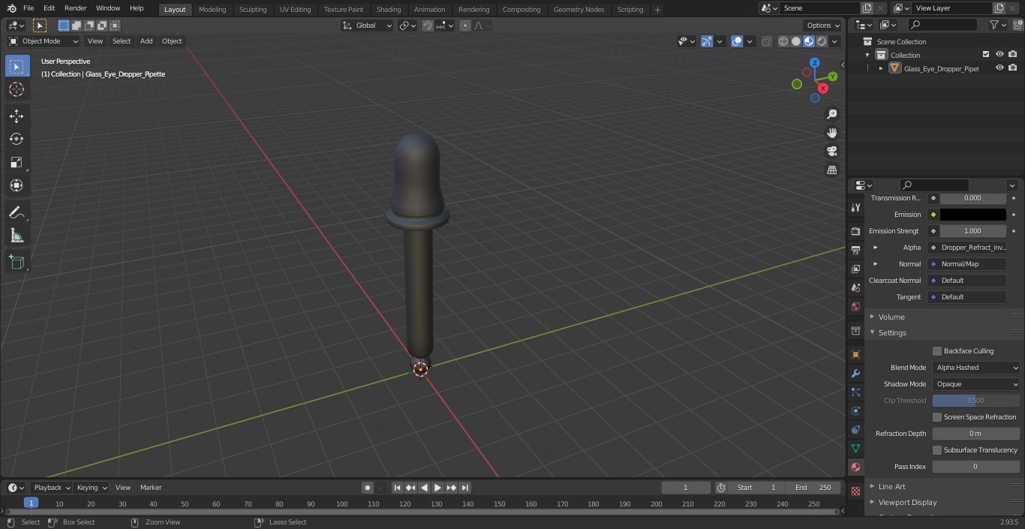Open the Render properties tab
This screenshot has width=1025, height=529.
tap(855, 231)
